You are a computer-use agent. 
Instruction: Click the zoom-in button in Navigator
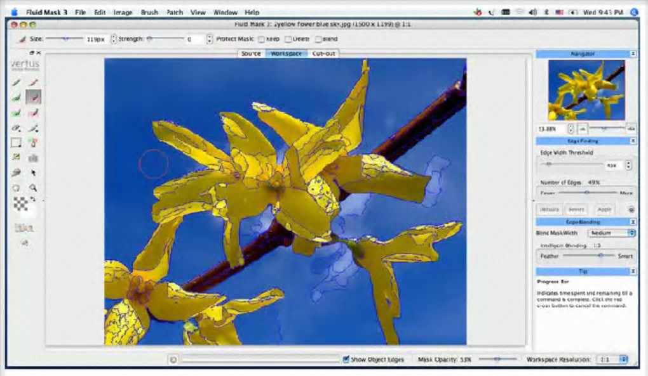tap(631, 129)
